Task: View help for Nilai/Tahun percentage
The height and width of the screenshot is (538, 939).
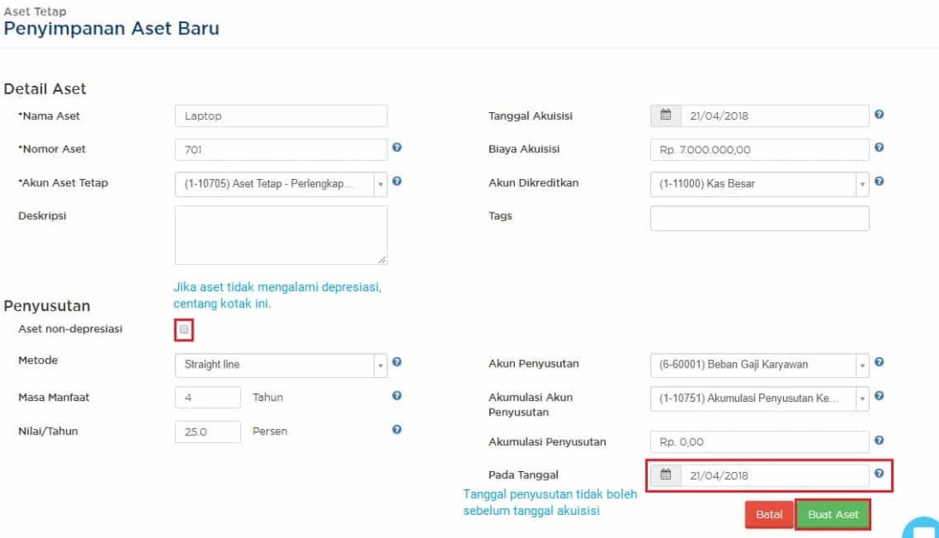Action: 396,431
